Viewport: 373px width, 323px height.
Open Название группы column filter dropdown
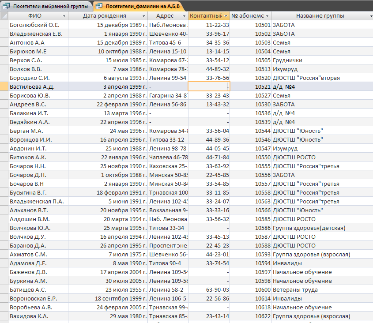point(371,16)
